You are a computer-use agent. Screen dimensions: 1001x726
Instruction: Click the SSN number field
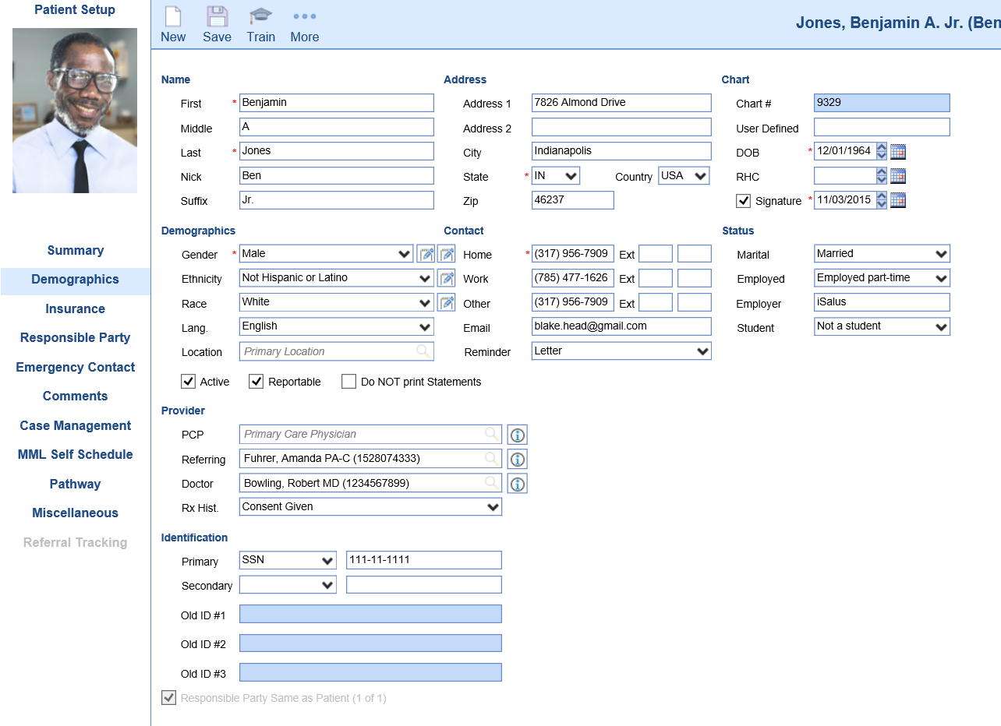tap(424, 560)
